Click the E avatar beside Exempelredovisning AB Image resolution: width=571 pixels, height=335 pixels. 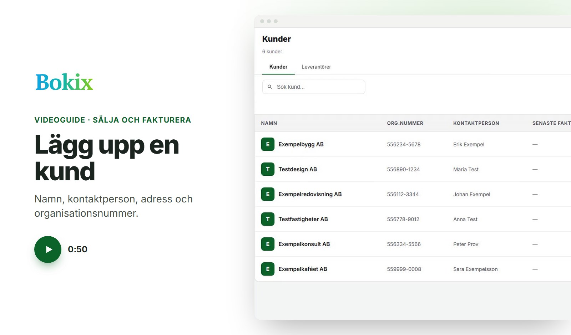[x=268, y=194]
